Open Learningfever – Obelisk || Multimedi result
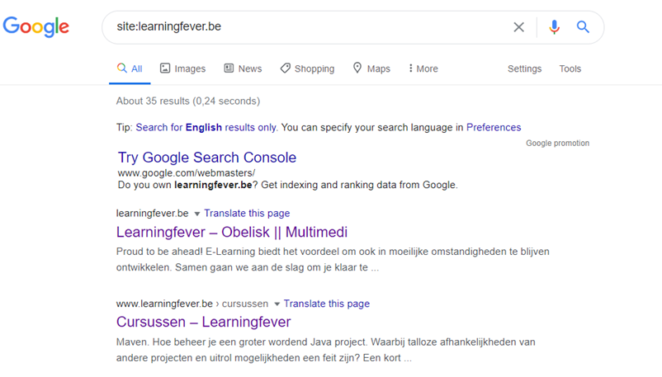The height and width of the screenshot is (377, 662). pos(232,232)
